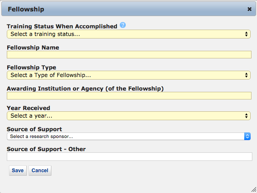Screen dimensions: 257x193
Task: Click the 'Awarding Institution or Agency' label
Action: (x=85, y=88)
